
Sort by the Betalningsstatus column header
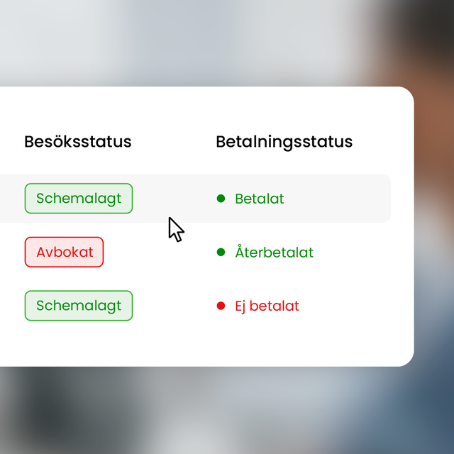coord(284,143)
